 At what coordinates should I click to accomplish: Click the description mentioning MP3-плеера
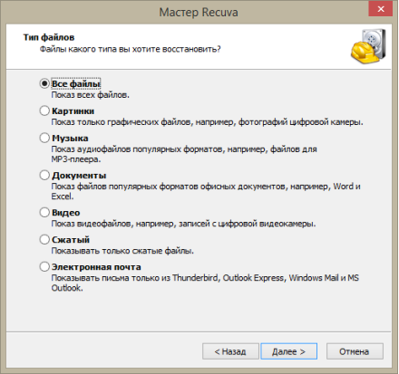pos(184,154)
